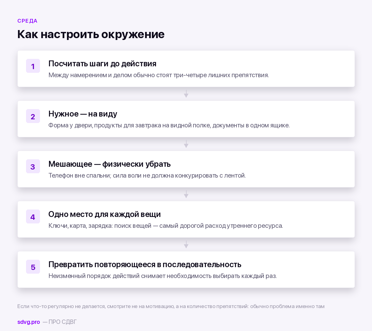Click step number badge 3
Viewport: 372px width, 331px height.
[x=33, y=166]
